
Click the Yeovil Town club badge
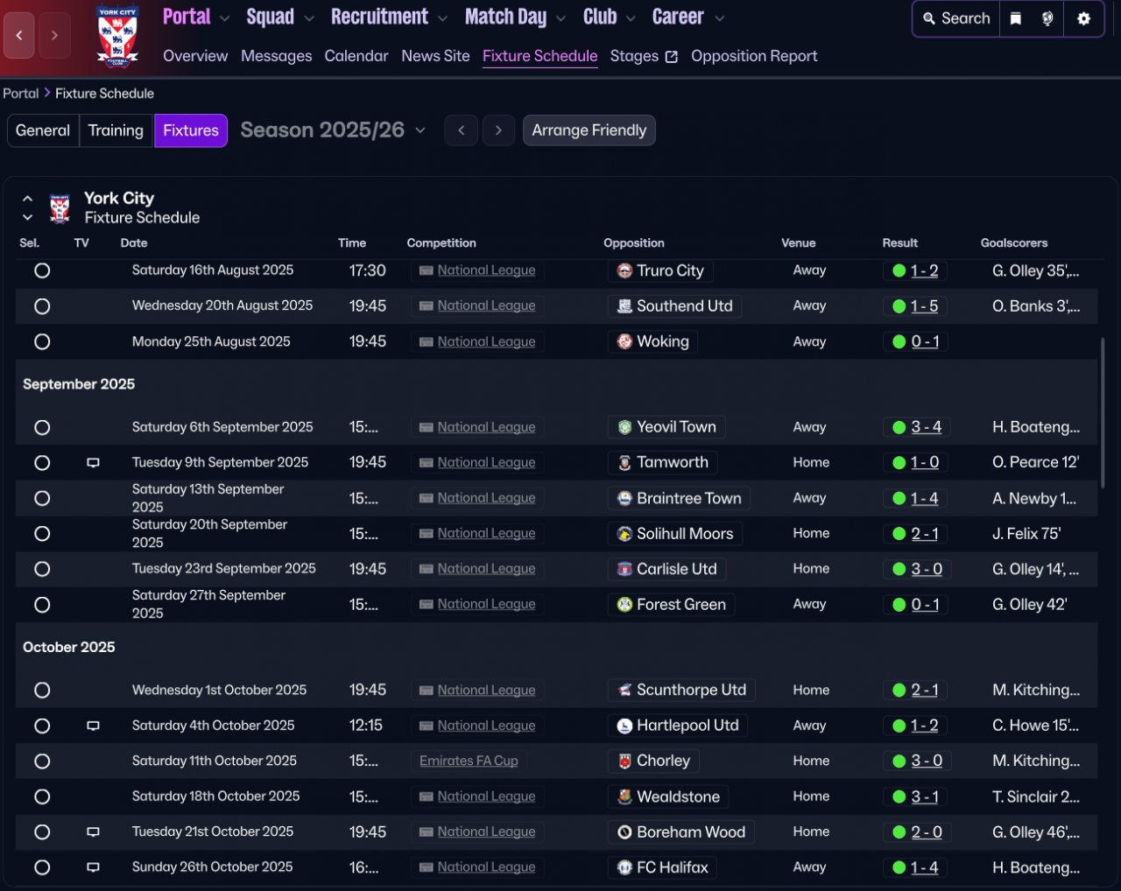624,427
